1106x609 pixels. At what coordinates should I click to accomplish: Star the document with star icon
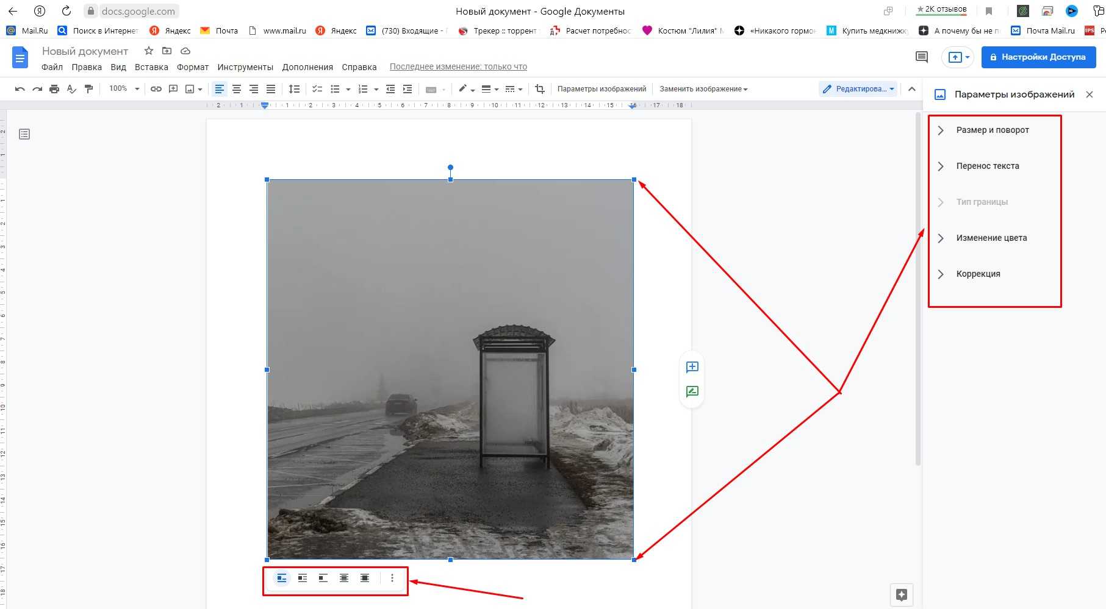point(148,51)
